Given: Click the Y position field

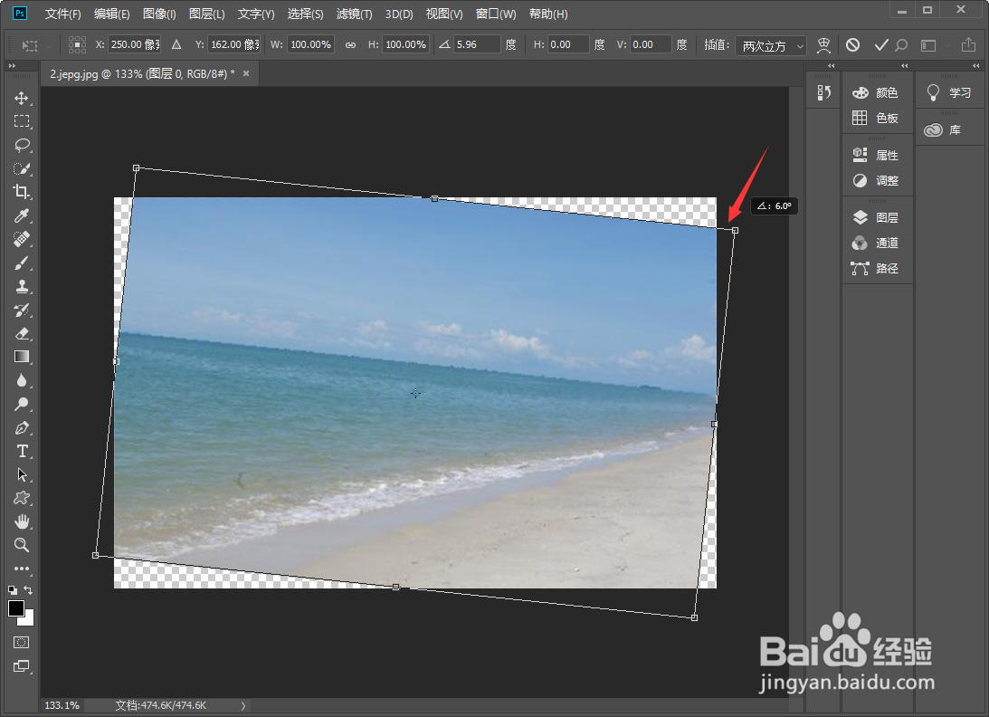Looking at the screenshot, I should [x=234, y=45].
